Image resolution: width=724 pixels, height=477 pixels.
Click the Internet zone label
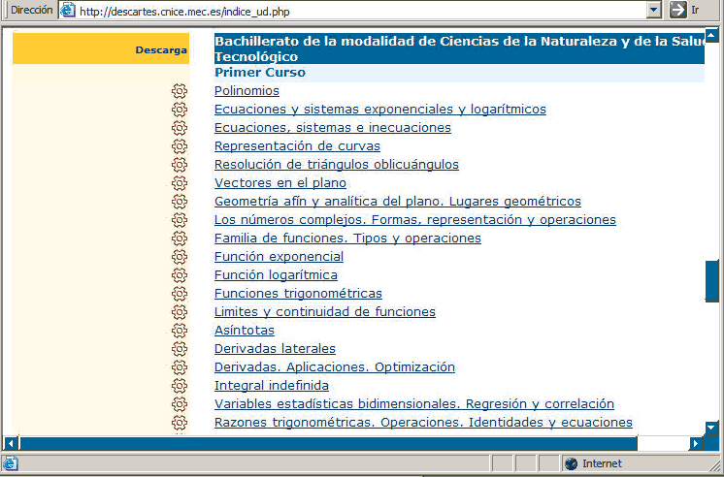(x=602, y=463)
